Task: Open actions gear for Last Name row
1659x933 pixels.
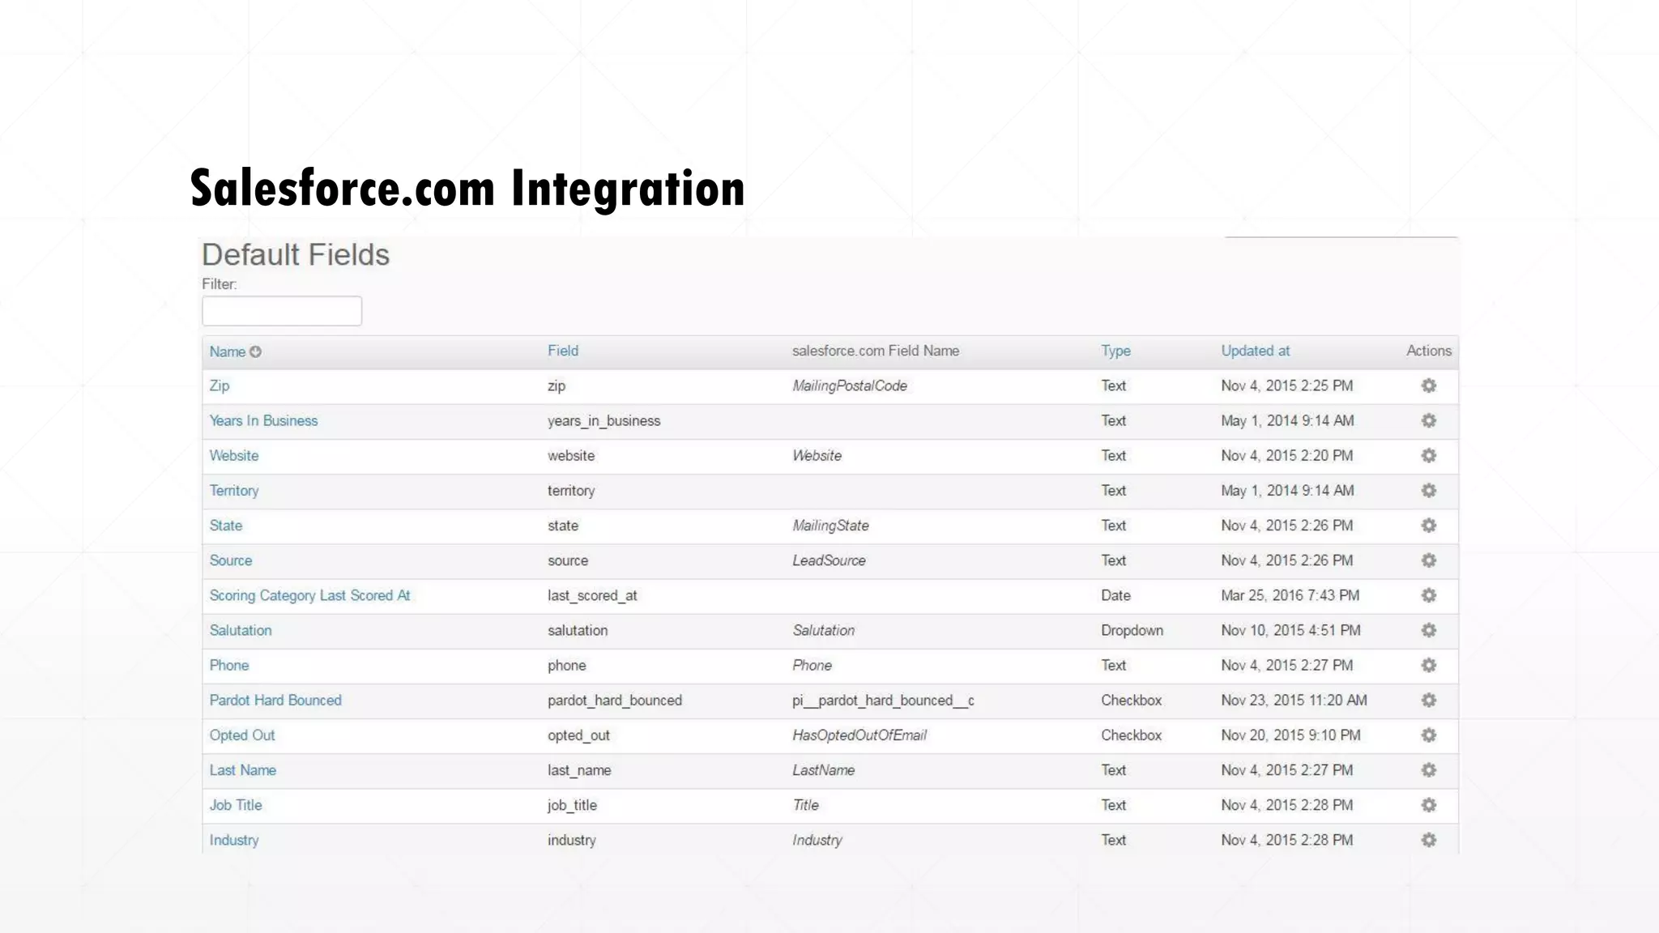Action: 1429,770
